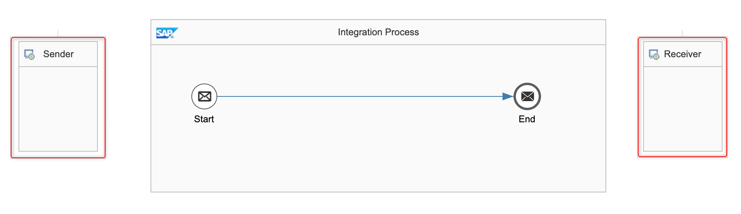Select the "Receiver" label text
Image resolution: width=741 pixels, height=214 pixels.
(682, 54)
